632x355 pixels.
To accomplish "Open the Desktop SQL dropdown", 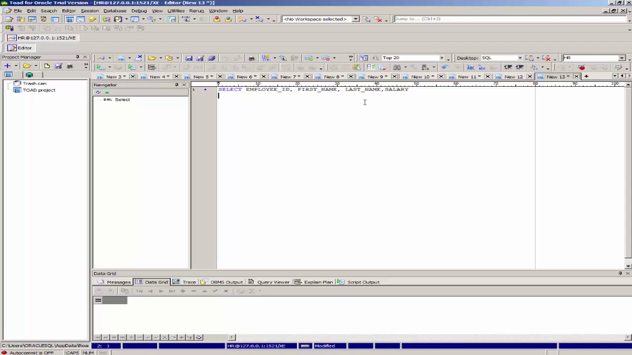I will pos(520,58).
